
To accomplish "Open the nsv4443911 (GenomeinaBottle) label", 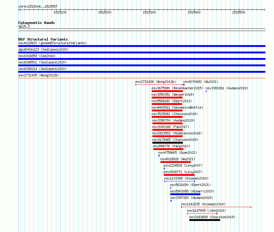I will (x=177, y=107).
